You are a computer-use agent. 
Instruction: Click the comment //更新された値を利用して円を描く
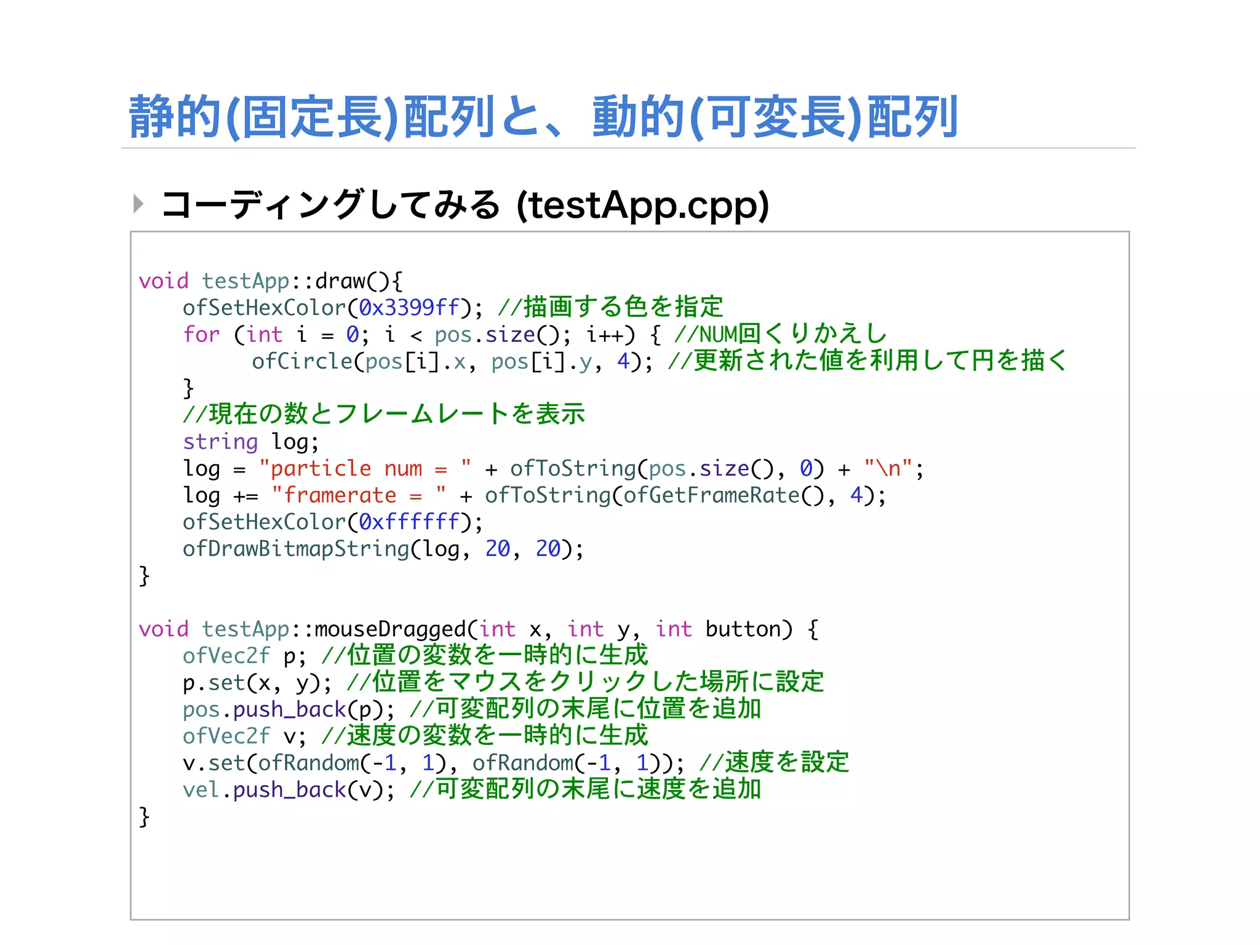(867, 361)
